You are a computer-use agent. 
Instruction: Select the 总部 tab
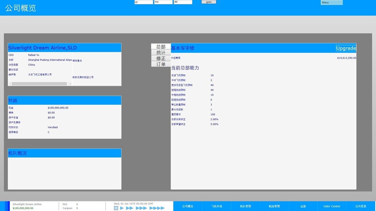(x=161, y=47)
